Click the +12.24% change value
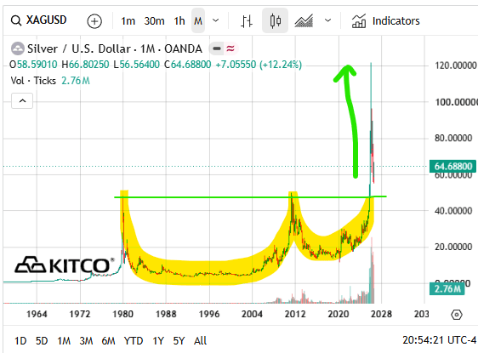This screenshot has height=353, width=478. (x=281, y=65)
